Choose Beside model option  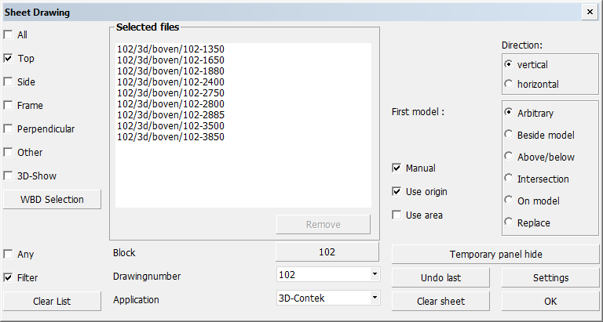pos(509,136)
